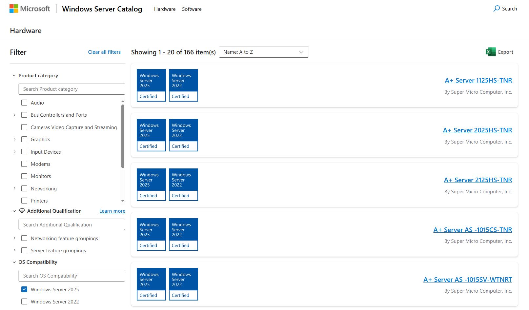Click the Search text in header

click(509, 9)
